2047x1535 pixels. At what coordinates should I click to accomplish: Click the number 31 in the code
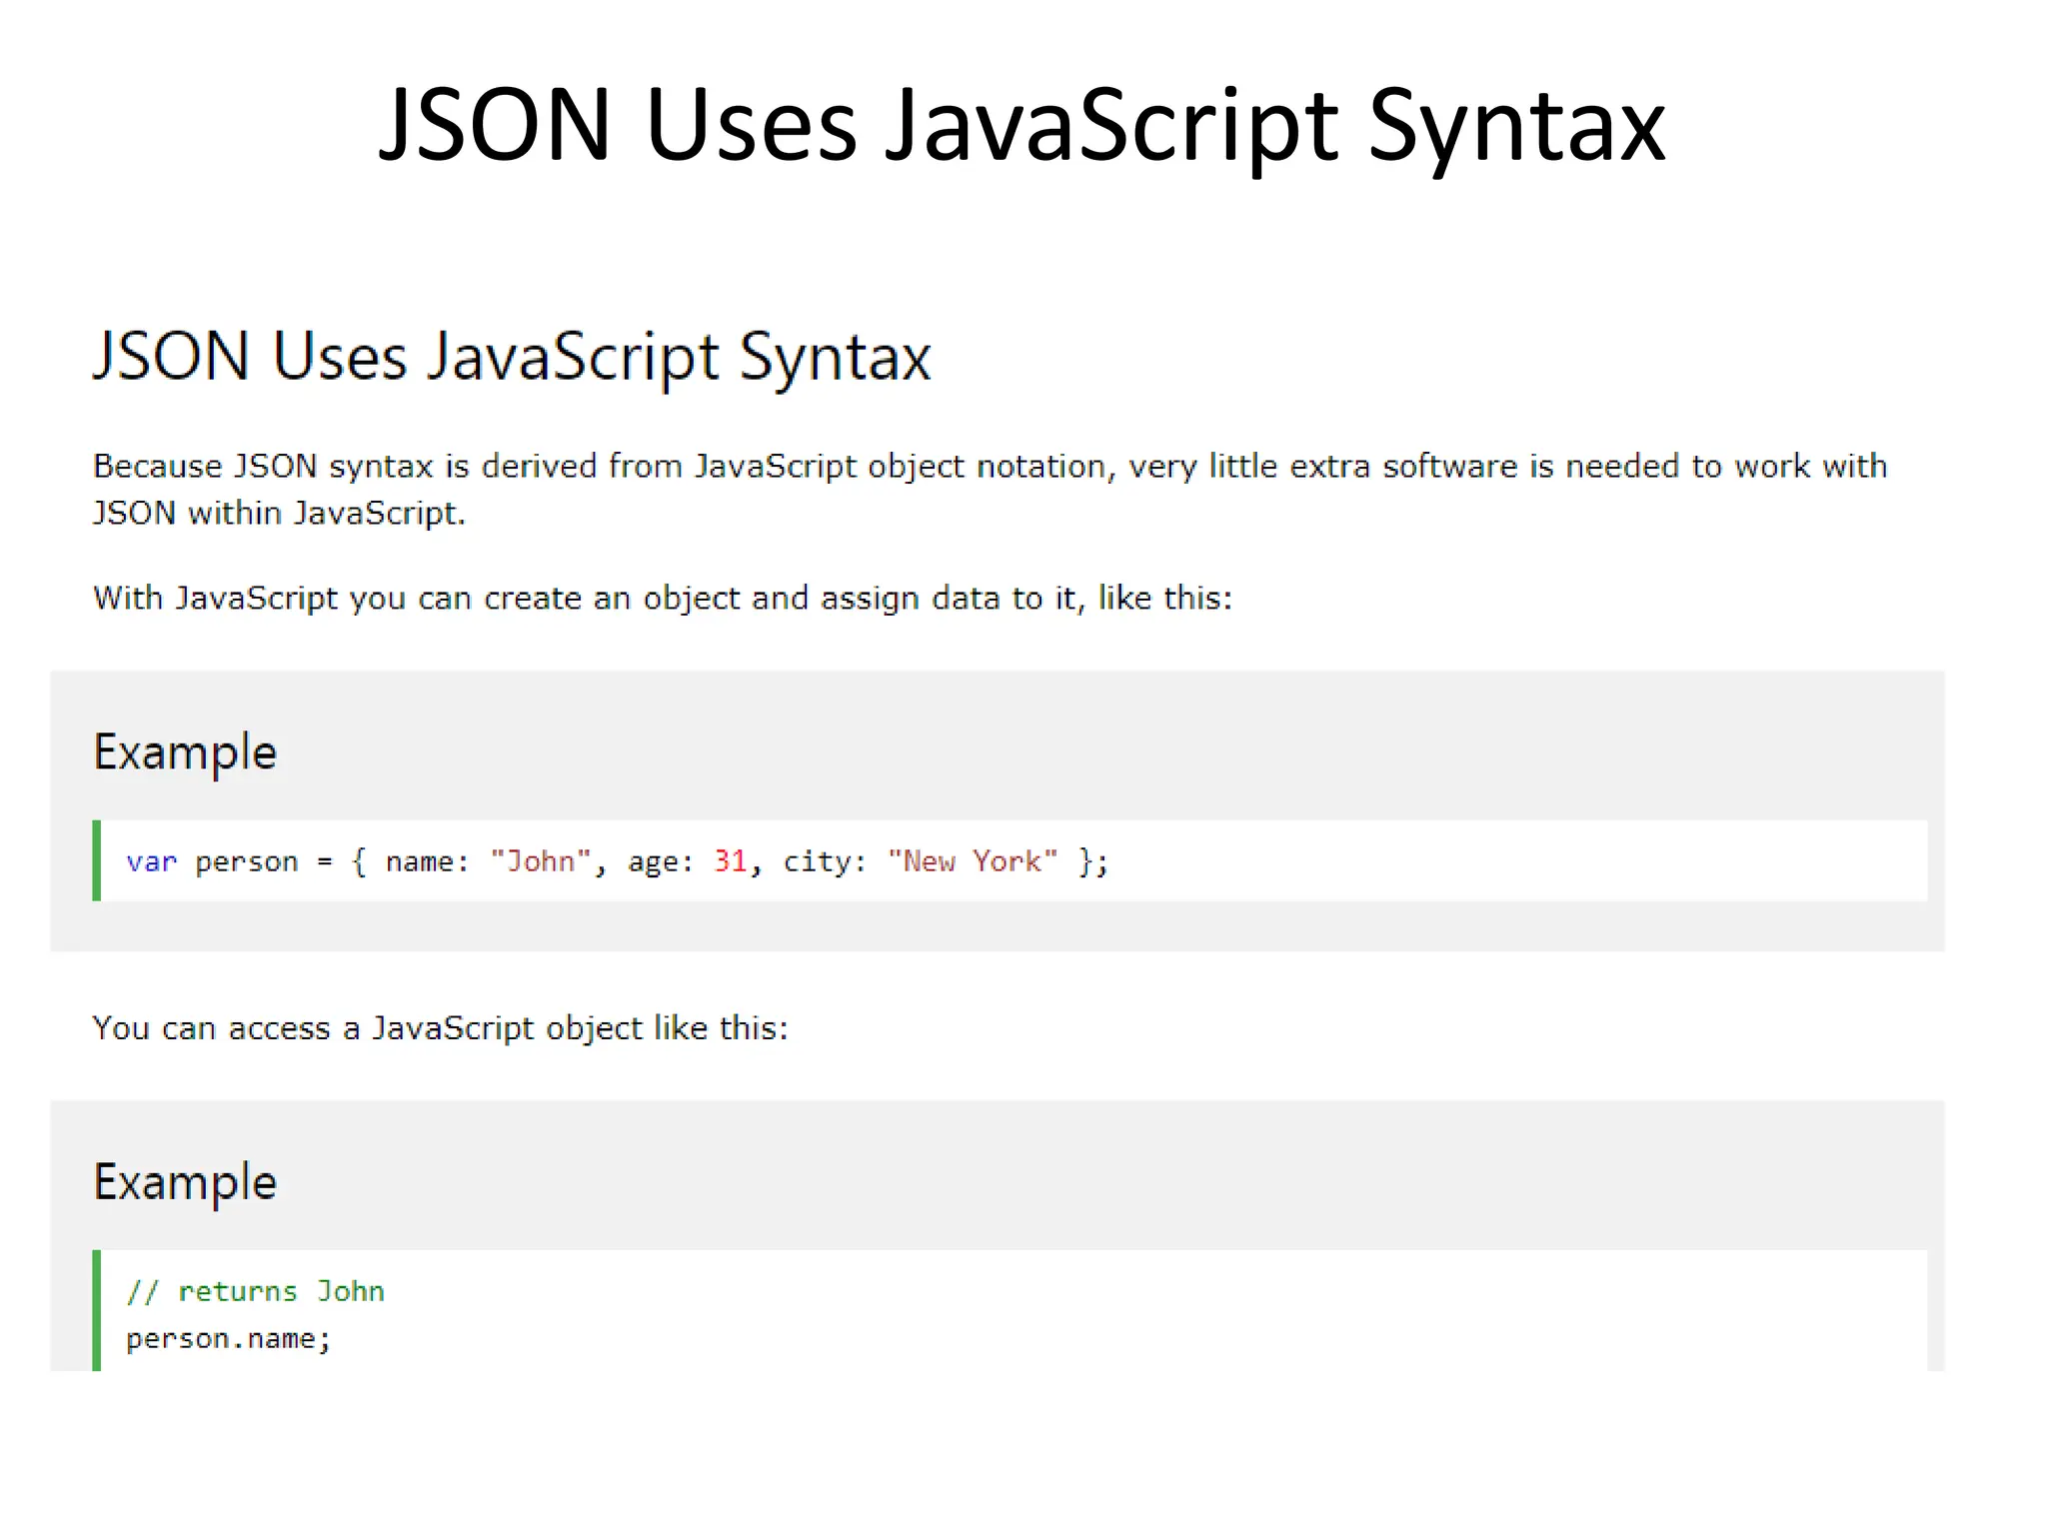(730, 861)
